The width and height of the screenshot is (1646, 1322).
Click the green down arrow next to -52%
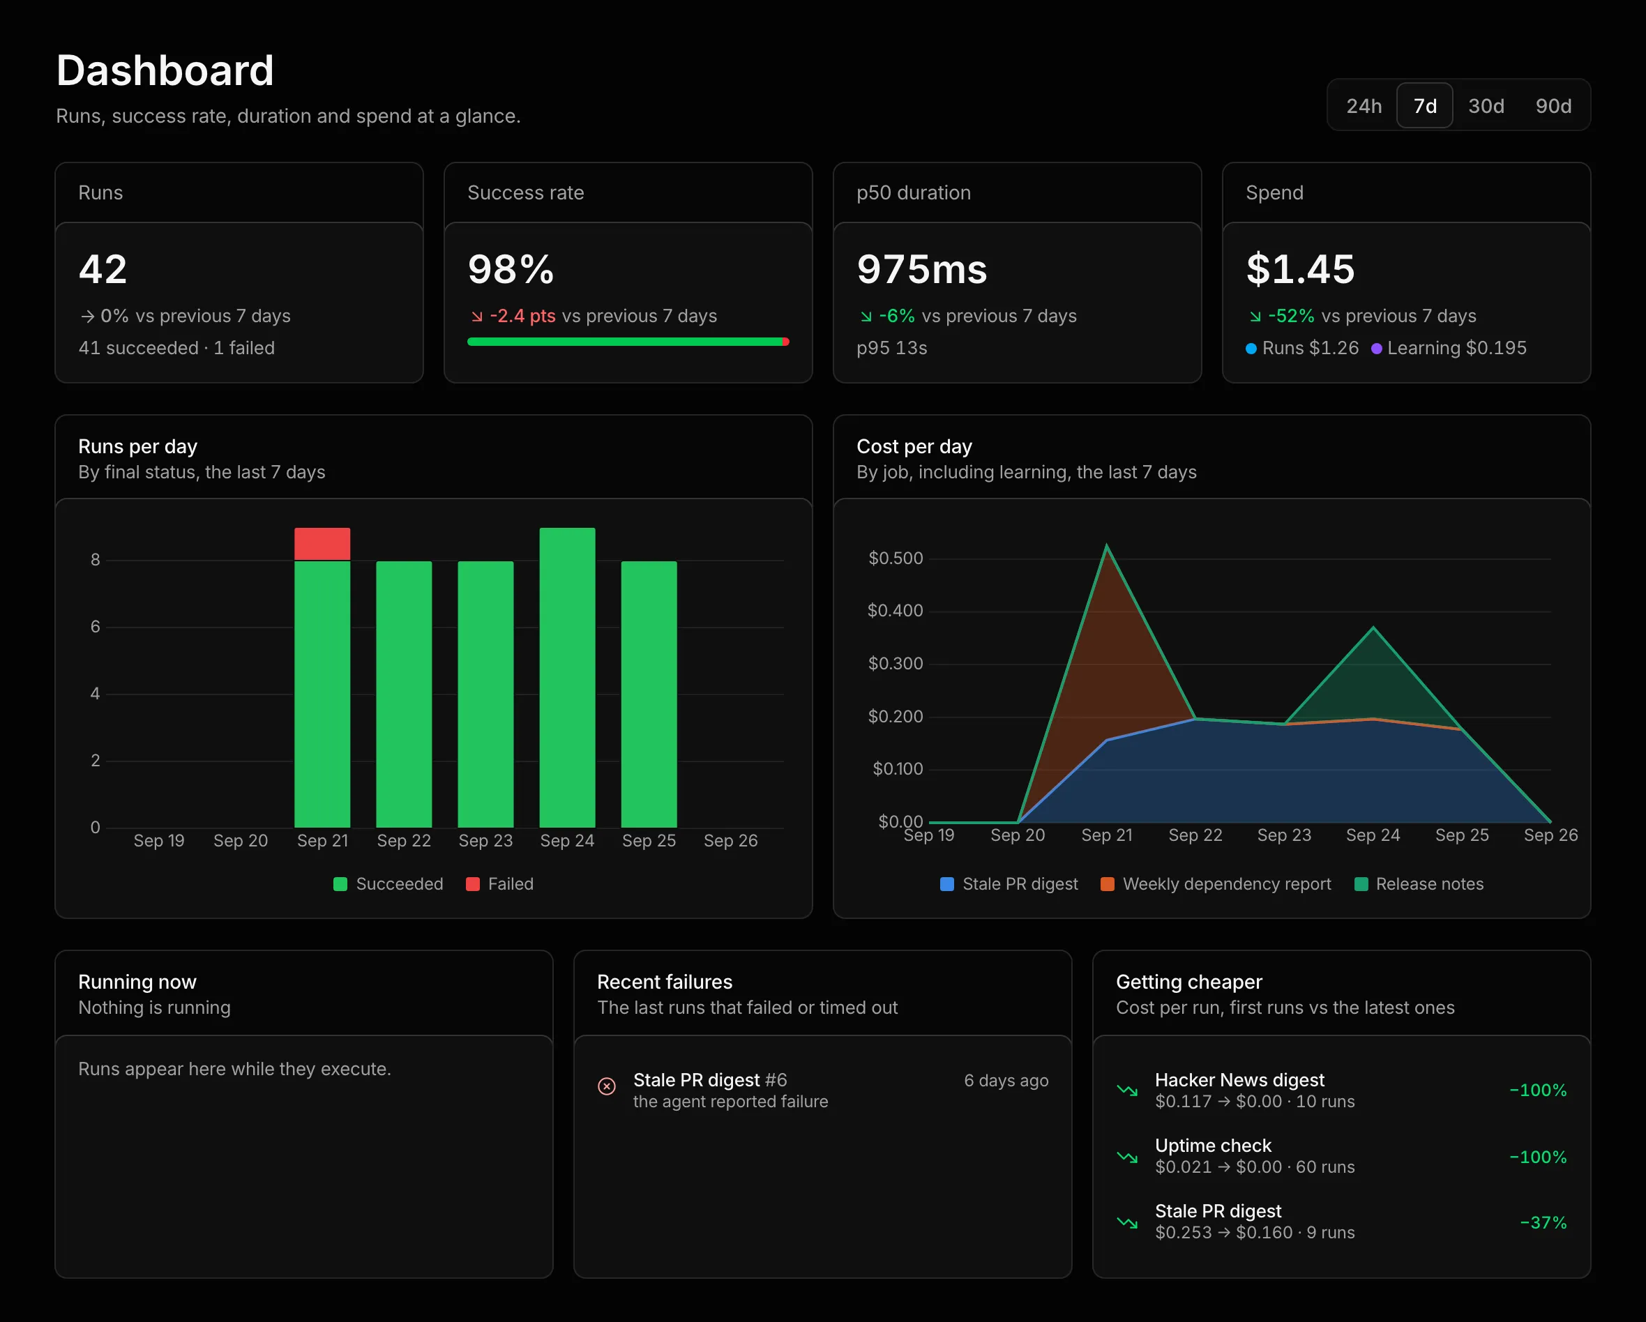click(x=1255, y=316)
